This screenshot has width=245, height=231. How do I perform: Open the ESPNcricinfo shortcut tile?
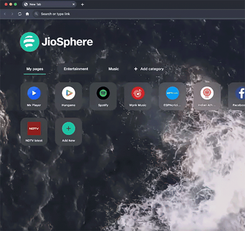172,96
